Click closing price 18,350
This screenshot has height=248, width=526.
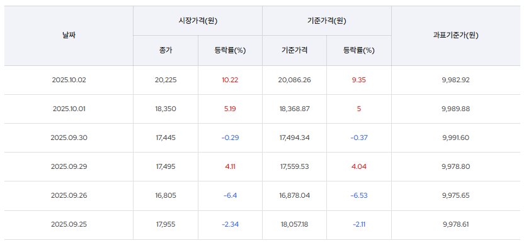pyautogui.click(x=166, y=109)
